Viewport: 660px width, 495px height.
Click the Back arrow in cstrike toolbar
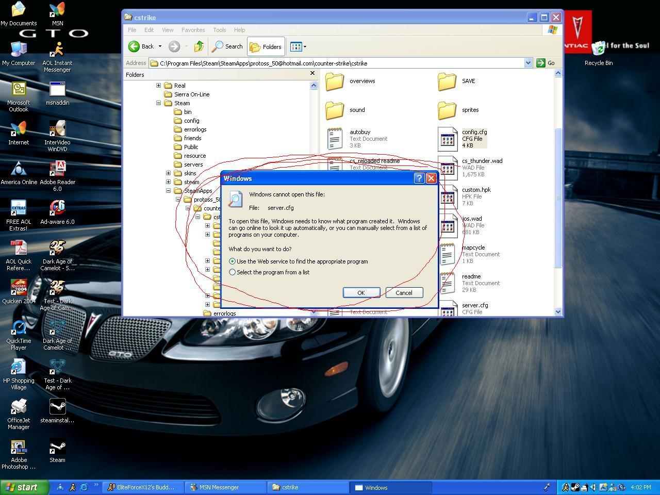click(x=141, y=46)
